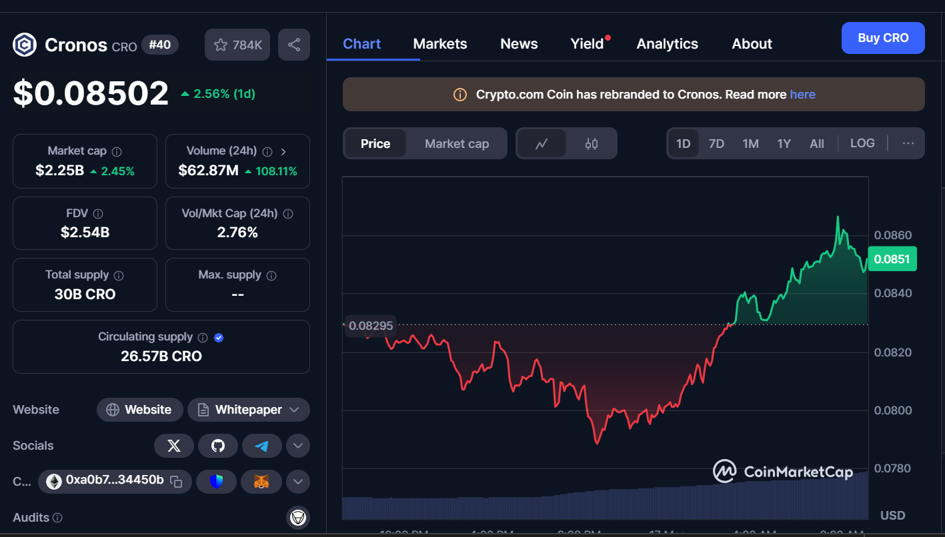Click the 2.76% Vol/Mkt Cap value
Screen dimensions: 945x537
(237, 233)
